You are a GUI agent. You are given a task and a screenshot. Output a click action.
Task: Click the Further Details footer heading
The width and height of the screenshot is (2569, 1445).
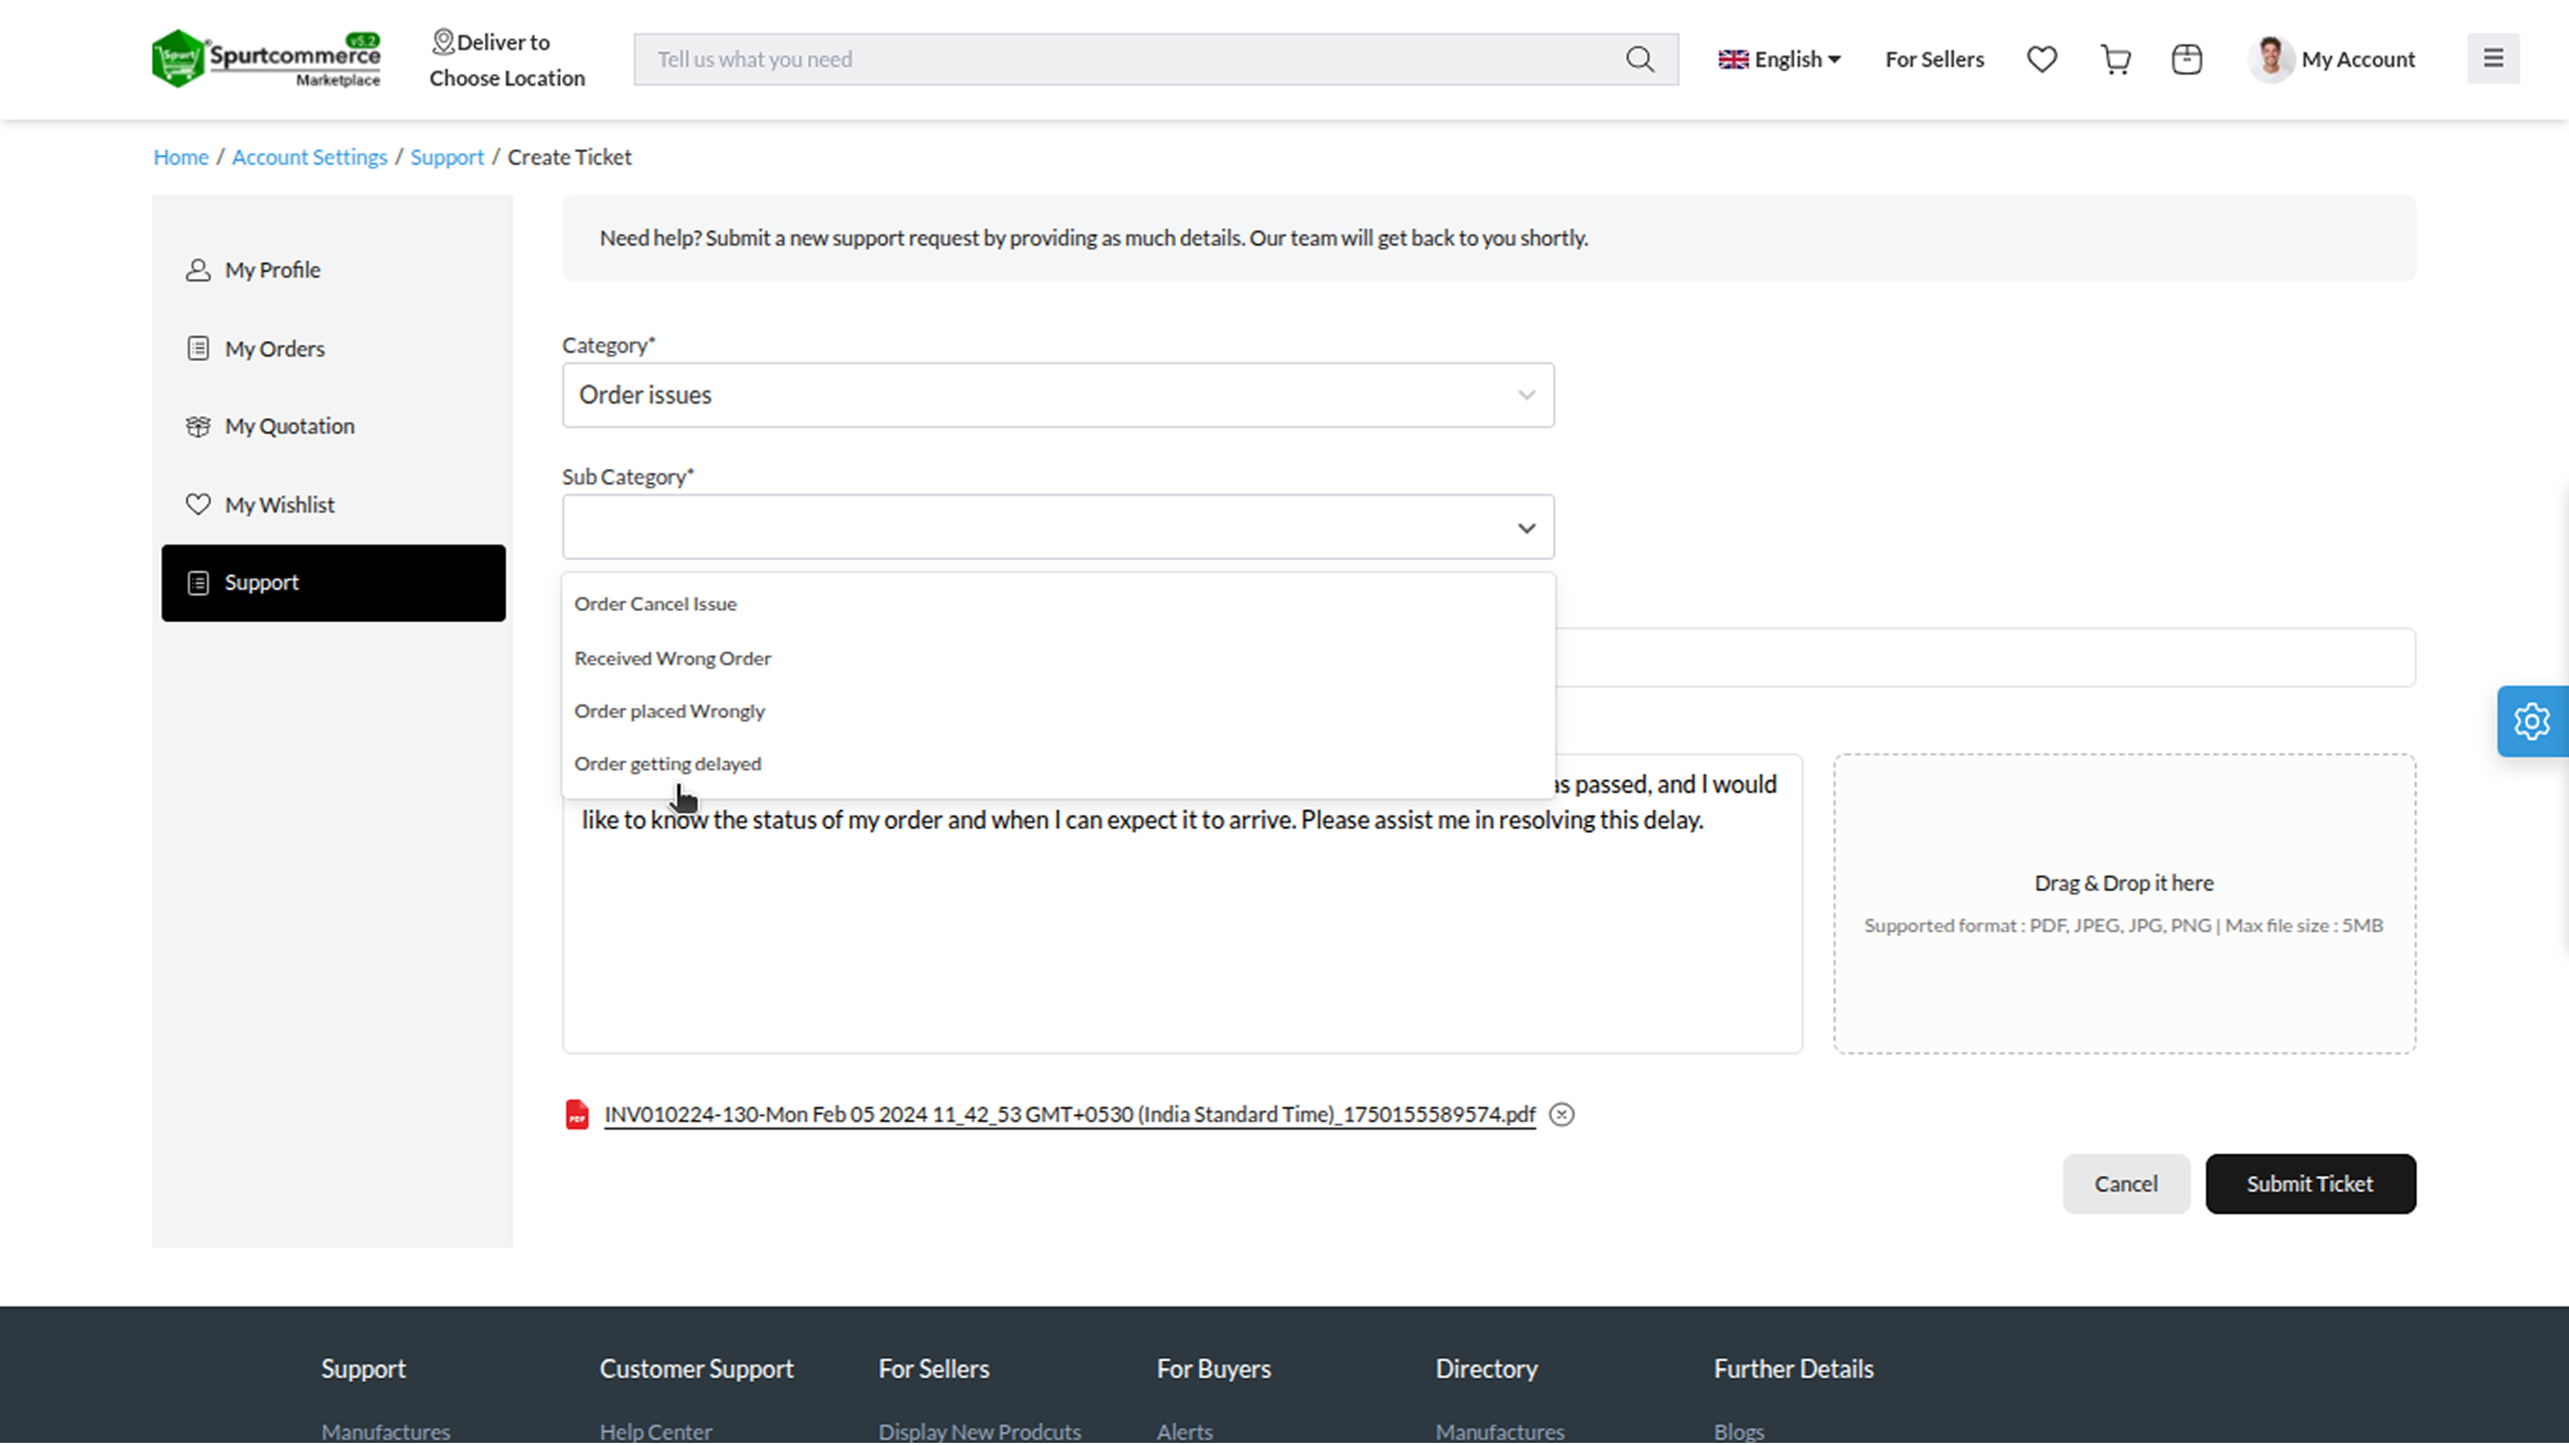(x=1793, y=1369)
